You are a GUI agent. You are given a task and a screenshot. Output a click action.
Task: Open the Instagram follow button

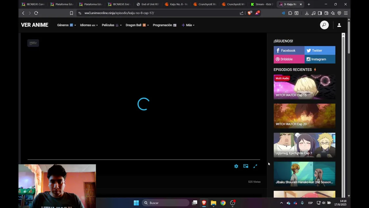point(320,59)
